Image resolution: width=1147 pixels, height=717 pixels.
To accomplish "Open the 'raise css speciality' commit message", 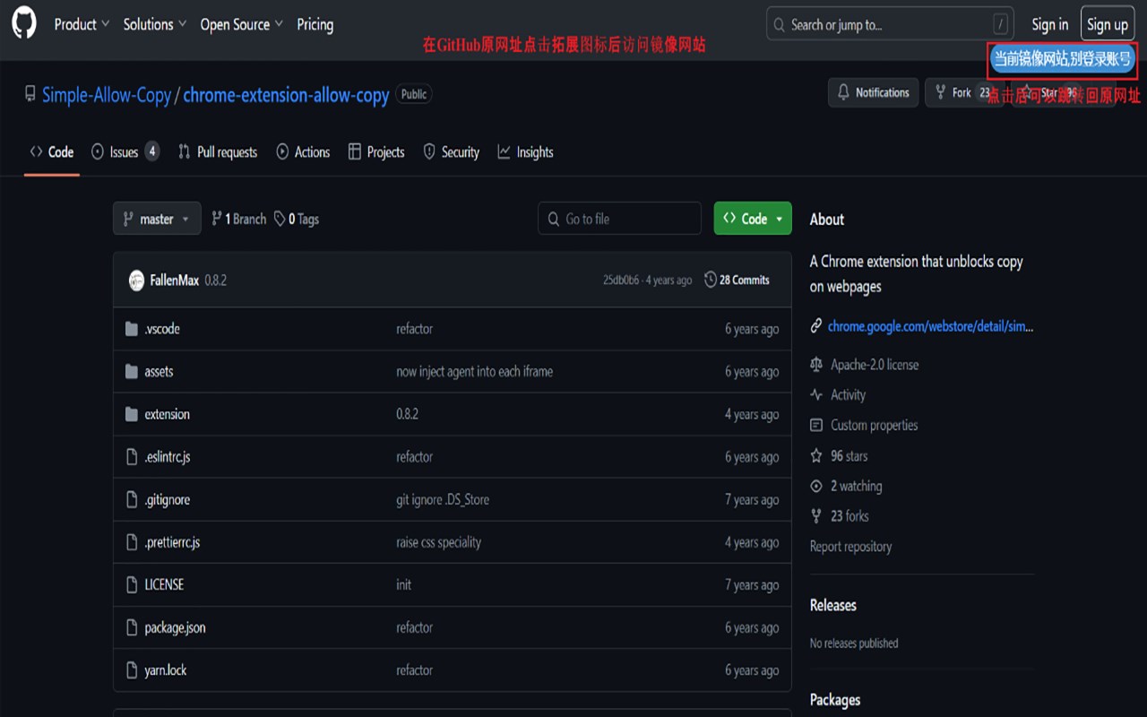I will [x=438, y=542].
